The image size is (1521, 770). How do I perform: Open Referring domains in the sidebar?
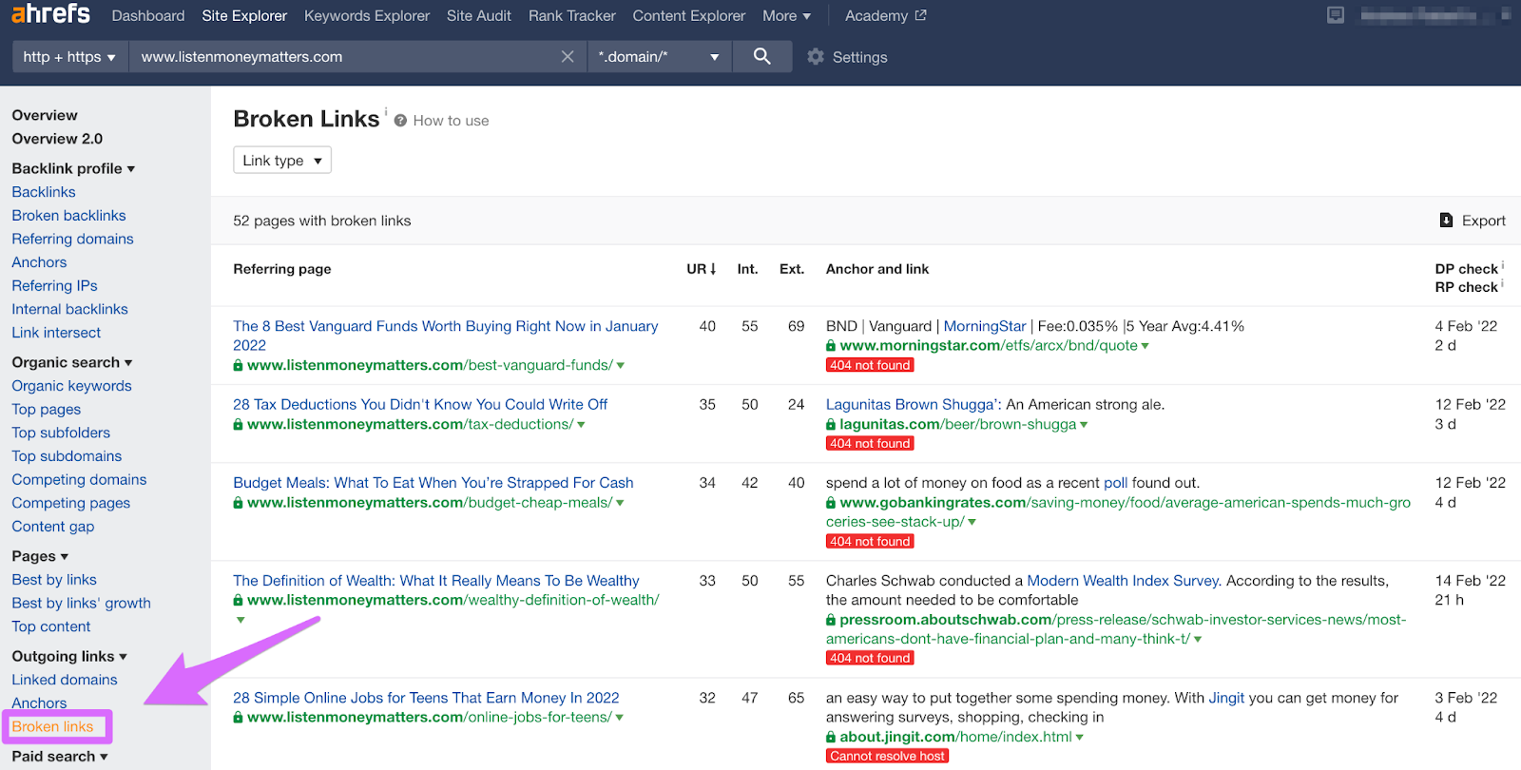tap(72, 240)
